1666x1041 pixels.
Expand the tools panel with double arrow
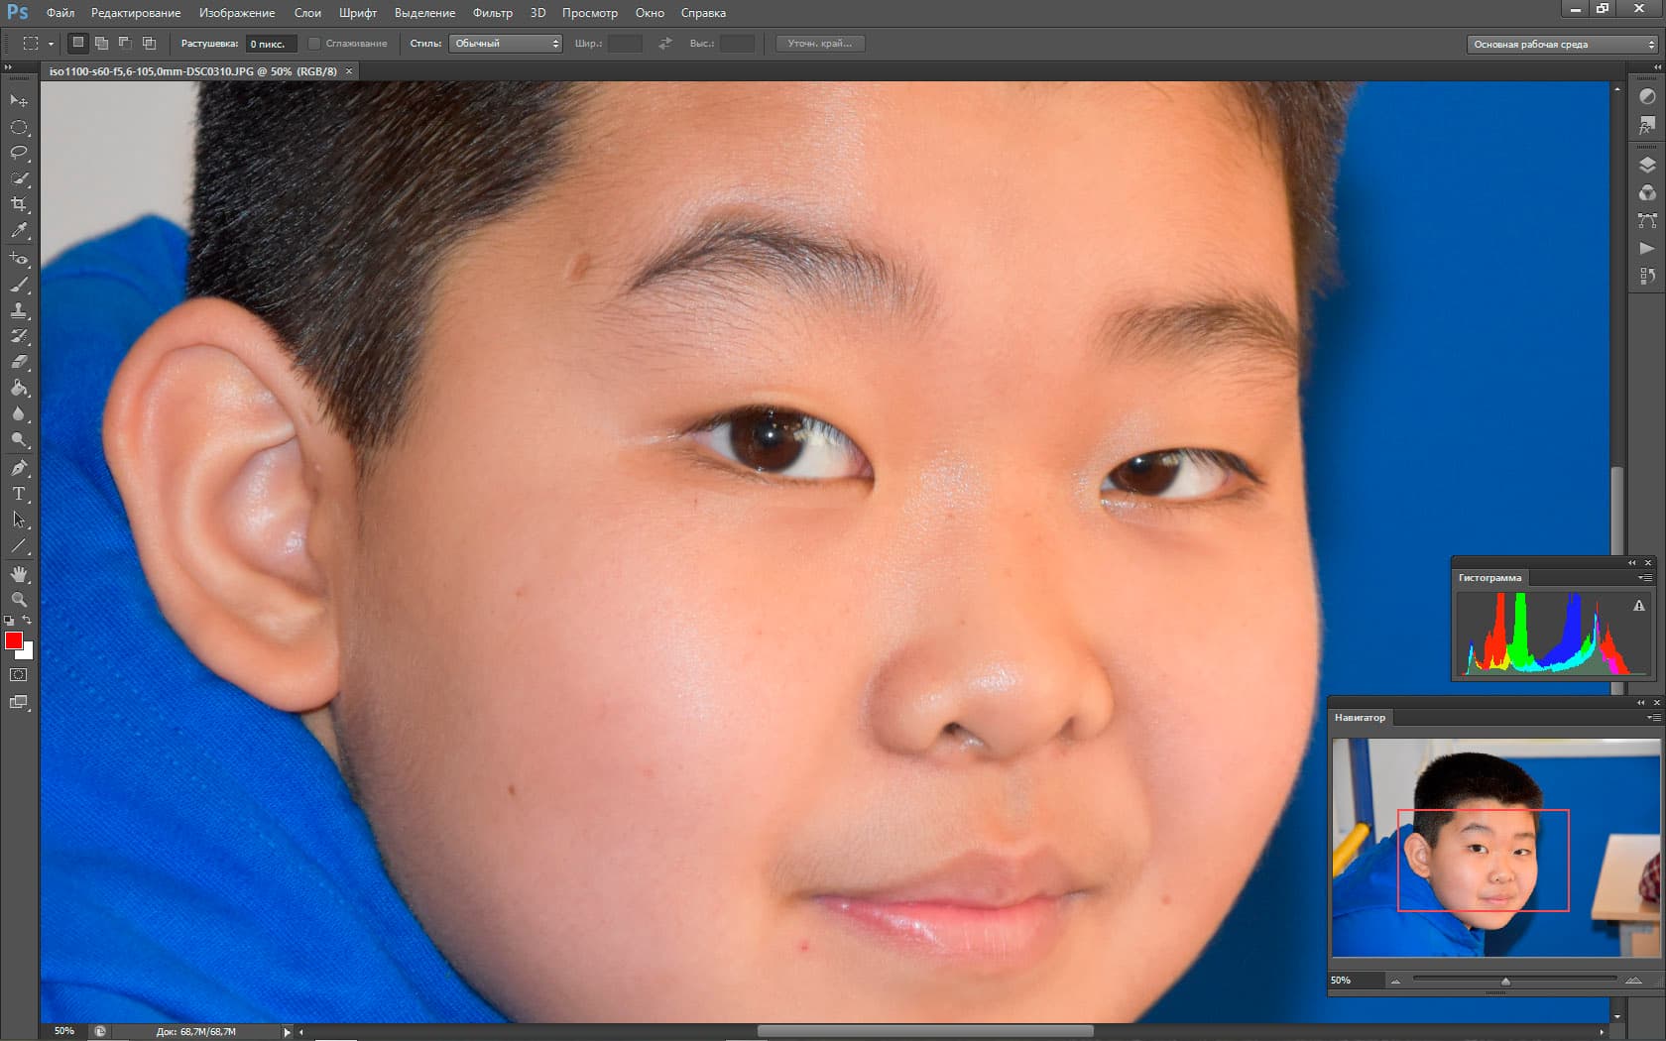[x=9, y=67]
